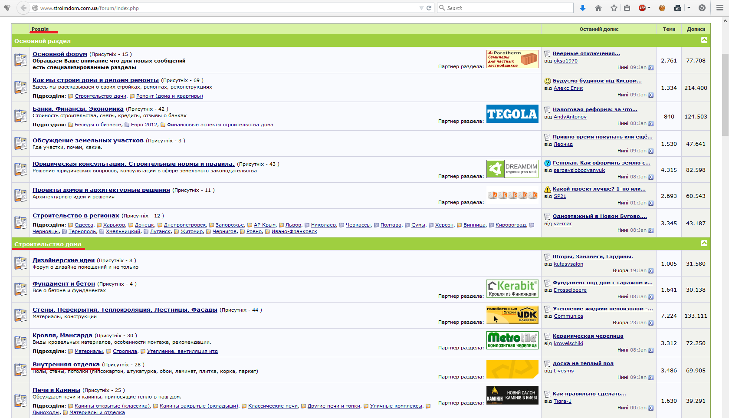The width and height of the screenshot is (729, 418).
Task: Click the Розділ column header
Action: [x=40, y=29]
